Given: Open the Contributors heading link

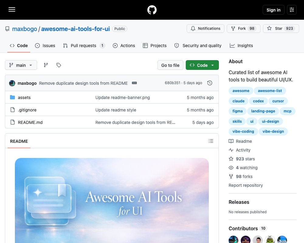Looking at the screenshot, I should [x=248, y=228].
